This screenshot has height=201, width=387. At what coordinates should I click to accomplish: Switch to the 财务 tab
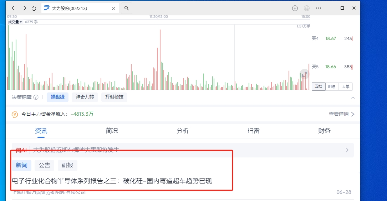click(x=324, y=131)
